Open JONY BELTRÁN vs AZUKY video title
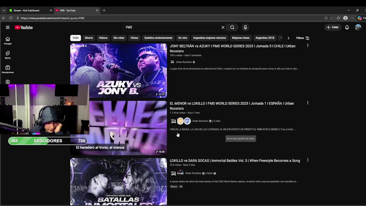 [232, 48]
